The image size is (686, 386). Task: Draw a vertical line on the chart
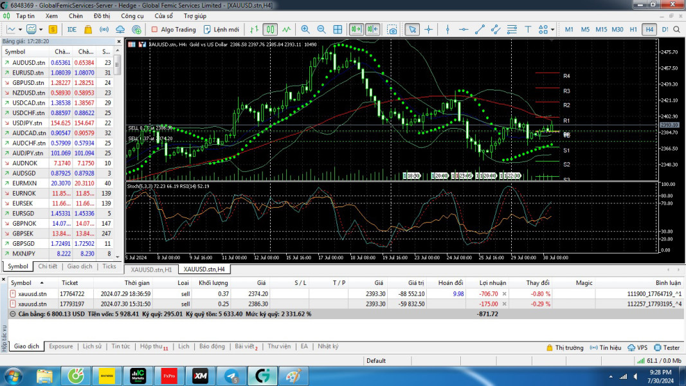[447, 30]
